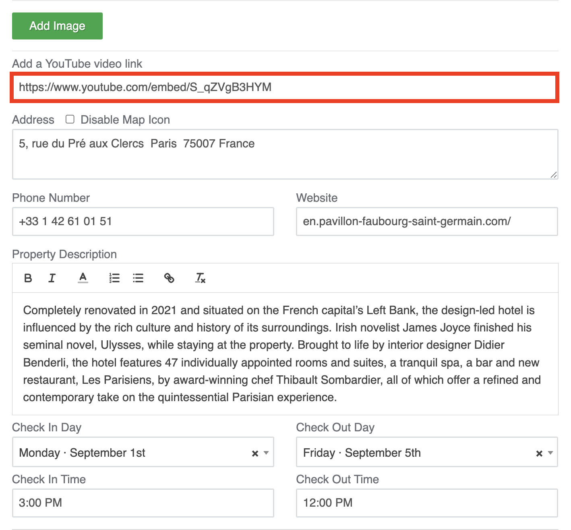The image size is (571, 530).
Task: Click the Property Description label
Action: click(x=64, y=254)
